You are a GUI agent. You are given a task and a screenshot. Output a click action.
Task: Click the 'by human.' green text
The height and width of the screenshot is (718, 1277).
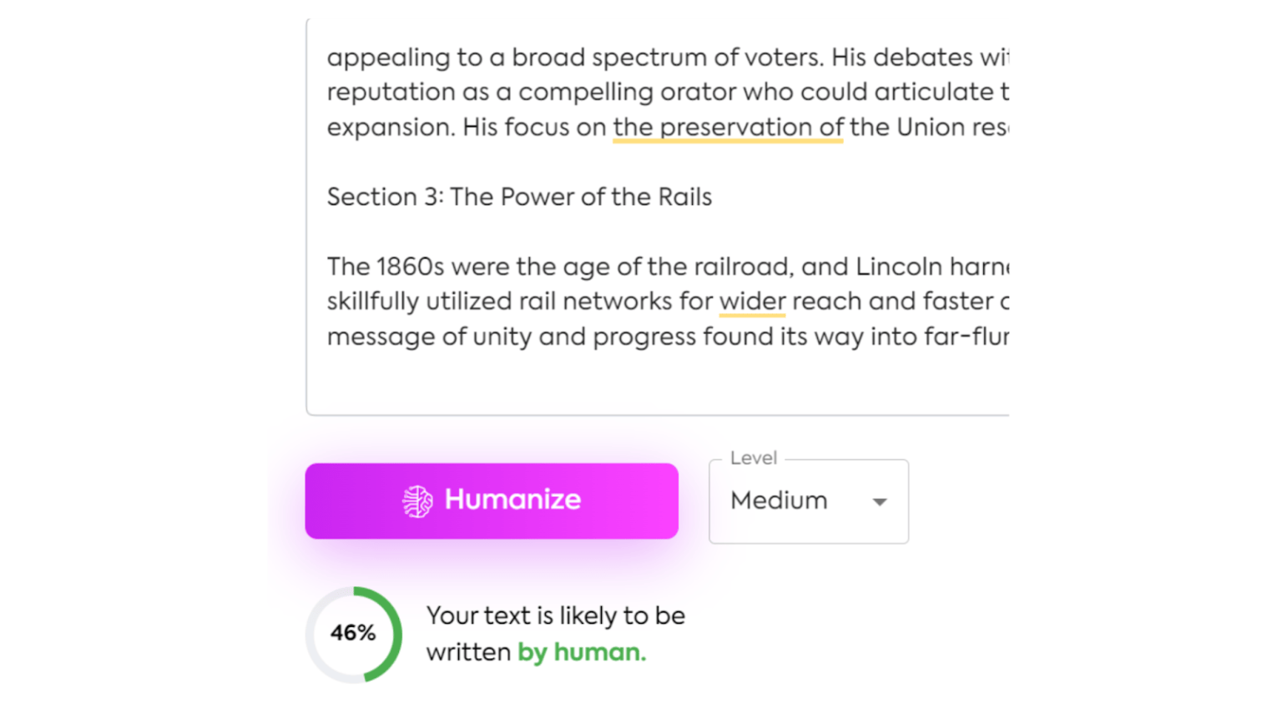click(x=581, y=652)
